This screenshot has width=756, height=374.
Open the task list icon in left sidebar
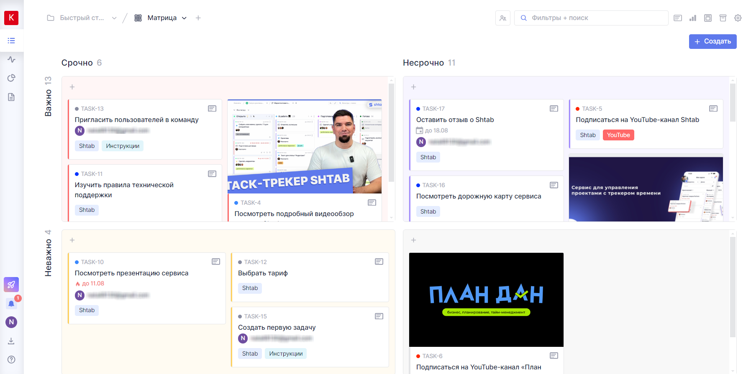pyautogui.click(x=11, y=41)
